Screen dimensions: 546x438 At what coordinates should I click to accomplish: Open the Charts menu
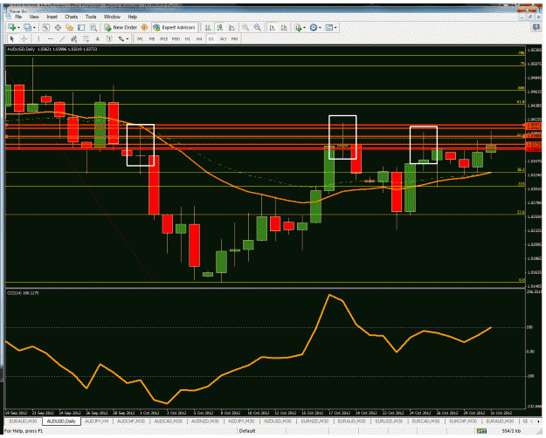click(x=71, y=17)
